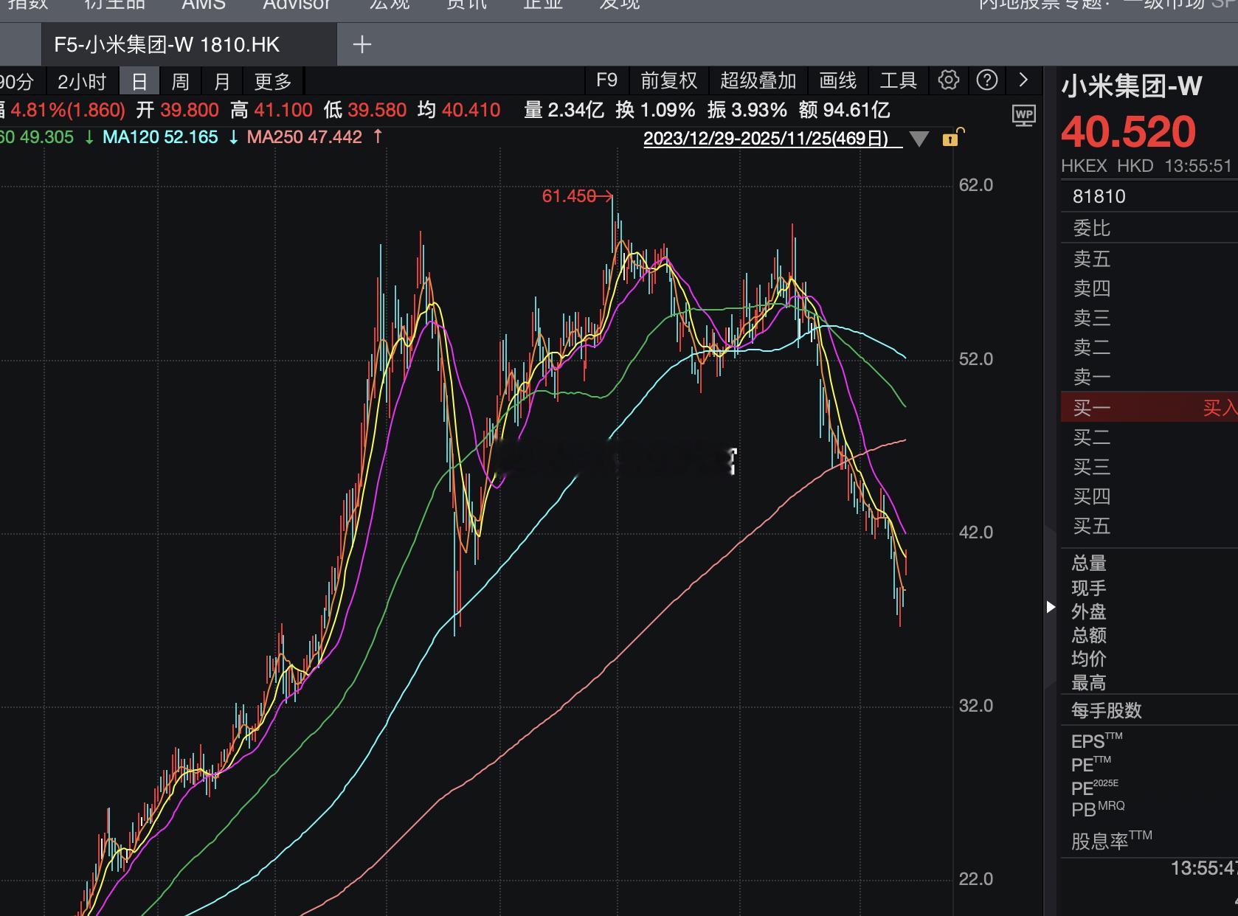Expand the date range dropdown triangle
This screenshot has width=1238, height=916.
coord(919,139)
